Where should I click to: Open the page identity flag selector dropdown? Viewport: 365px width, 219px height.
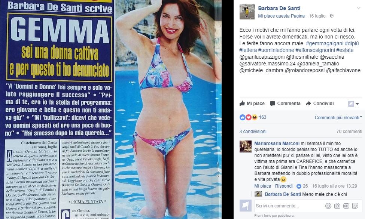(x=353, y=104)
